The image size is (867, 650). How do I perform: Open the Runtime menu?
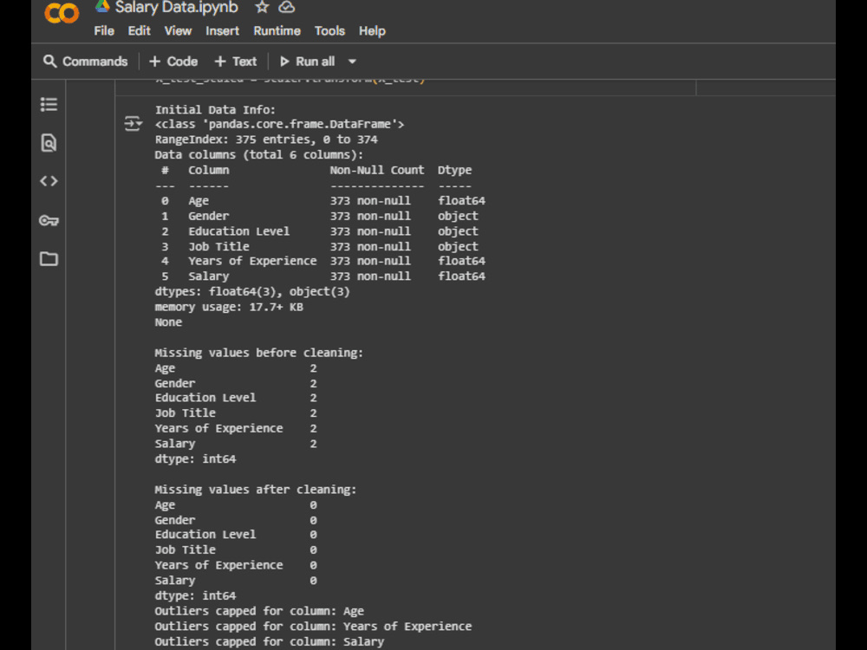[x=277, y=31]
